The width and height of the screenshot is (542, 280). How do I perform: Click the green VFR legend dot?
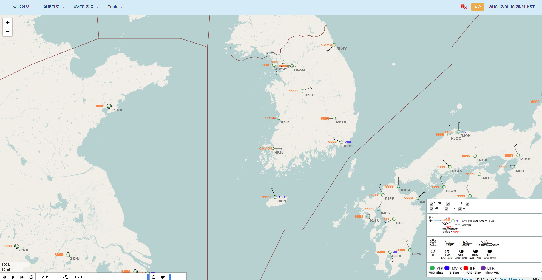432,268
